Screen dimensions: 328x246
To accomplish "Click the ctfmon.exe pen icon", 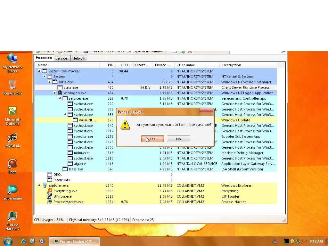I will [50, 196].
